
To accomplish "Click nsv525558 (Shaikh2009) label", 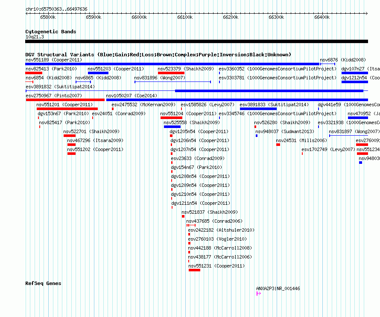I will point(192,122).
